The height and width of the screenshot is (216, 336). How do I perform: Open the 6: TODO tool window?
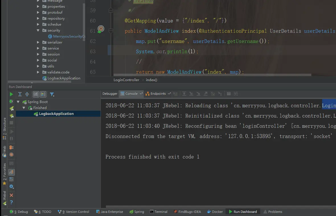click(43, 212)
